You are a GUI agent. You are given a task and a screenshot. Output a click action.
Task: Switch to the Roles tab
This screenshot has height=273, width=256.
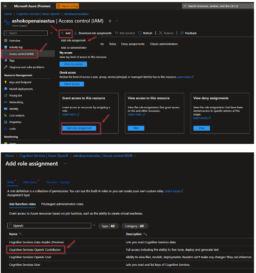click(113, 44)
